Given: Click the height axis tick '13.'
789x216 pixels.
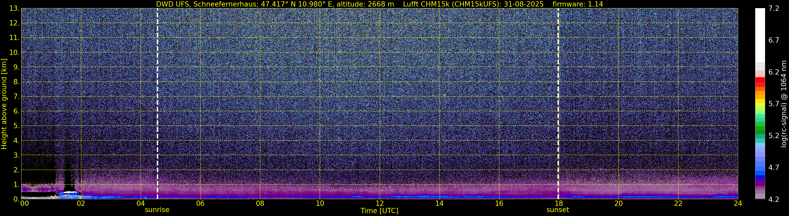Looking at the screenshot, I should 14,9.
